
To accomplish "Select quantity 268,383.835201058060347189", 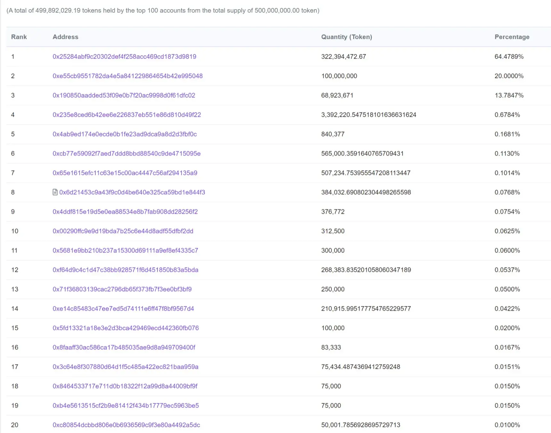I will pyautogui.click(x=366, y=270).
